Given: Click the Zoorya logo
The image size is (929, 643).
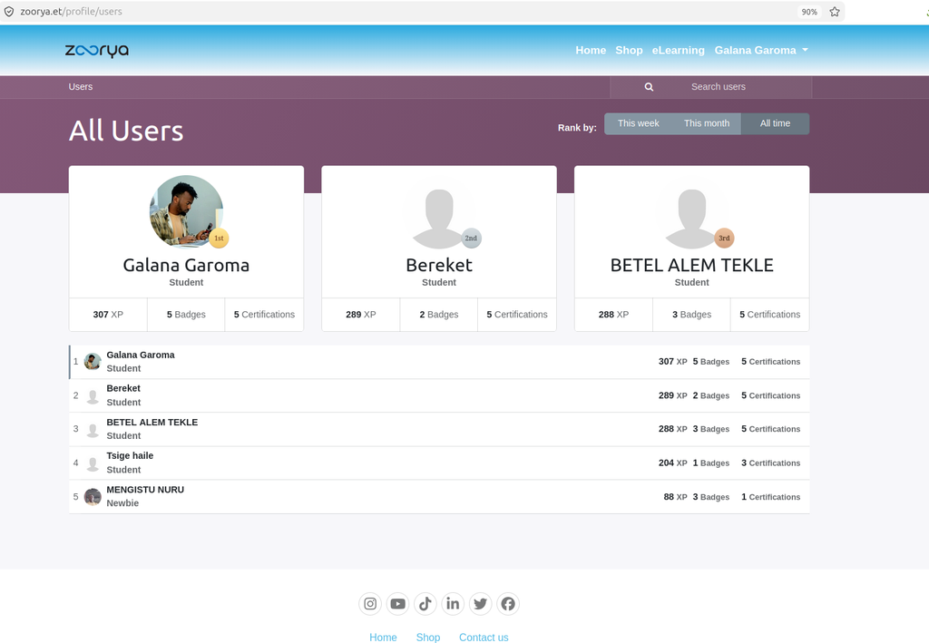Looking at the screenshot, I should click(x=96, y=50).
